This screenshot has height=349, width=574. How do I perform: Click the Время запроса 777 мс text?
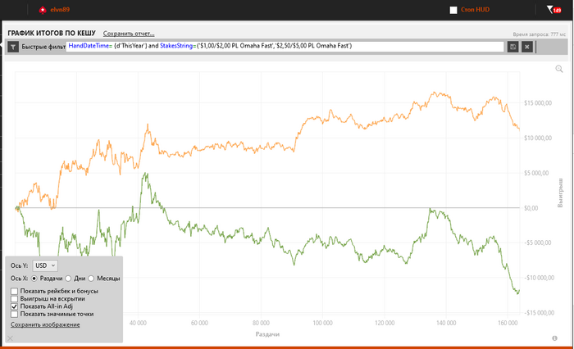point(540,34)
